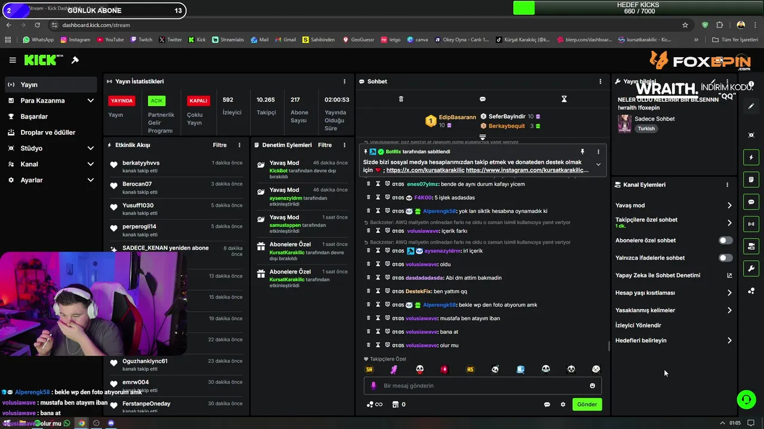Insert the AS emote
The height and width of the screenshot is (429, 764).
point(470,369)
